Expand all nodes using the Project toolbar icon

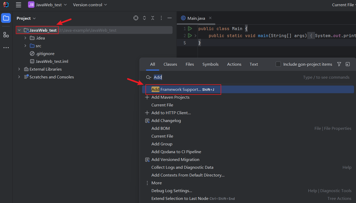tap(144, 18)
